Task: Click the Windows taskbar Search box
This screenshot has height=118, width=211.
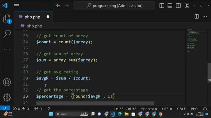Action: 72,114
